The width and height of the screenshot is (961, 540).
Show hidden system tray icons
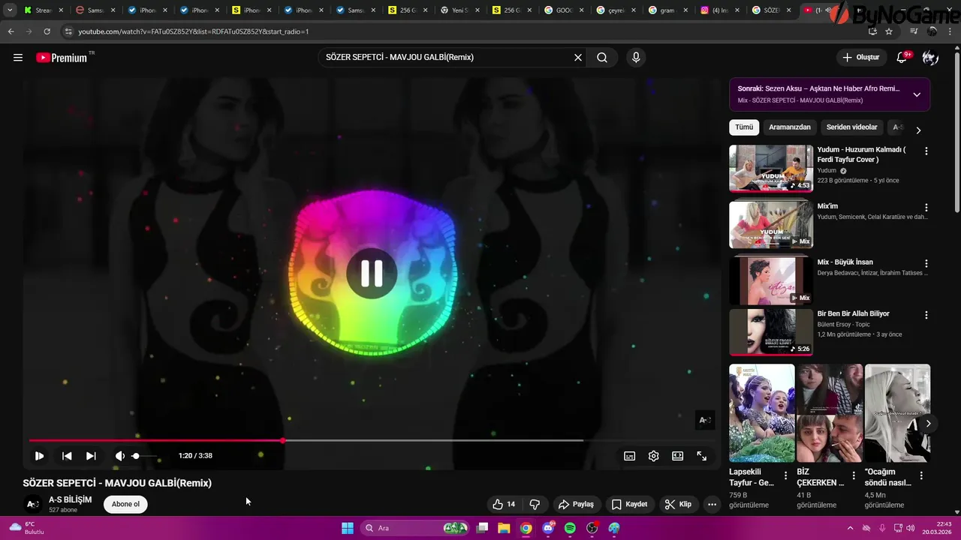(x=850, y=528)
